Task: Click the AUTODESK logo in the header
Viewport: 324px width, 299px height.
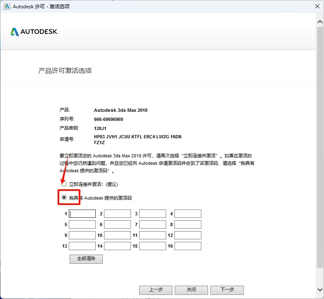Action: 34,32
